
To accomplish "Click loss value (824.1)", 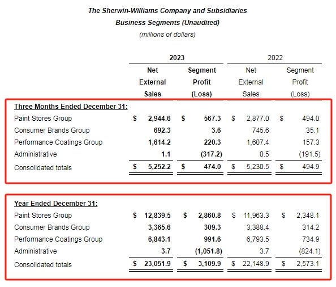I will 309,251.
